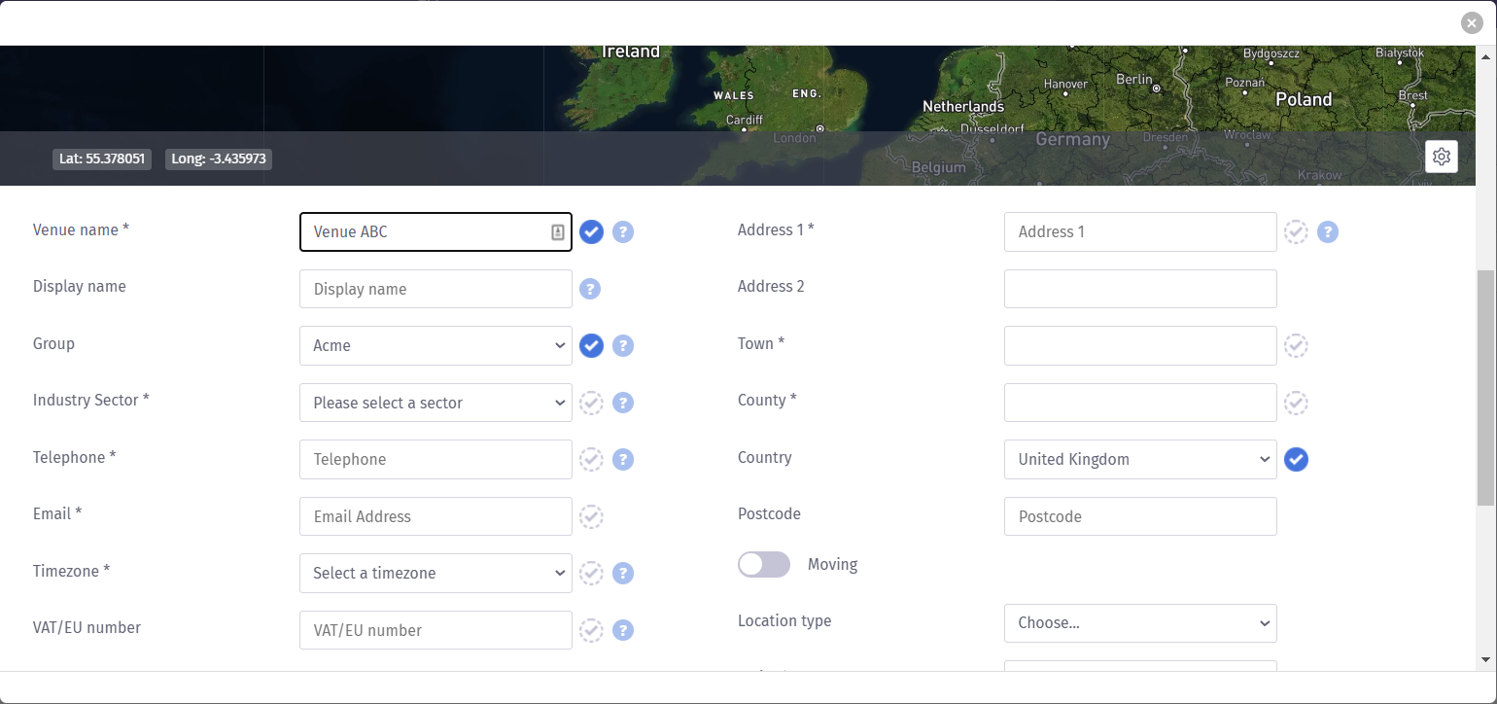The width and height of the screenshot is (1497, 704).
Task: Click help icon next to Venue name
Action: (x=623, y=231)
